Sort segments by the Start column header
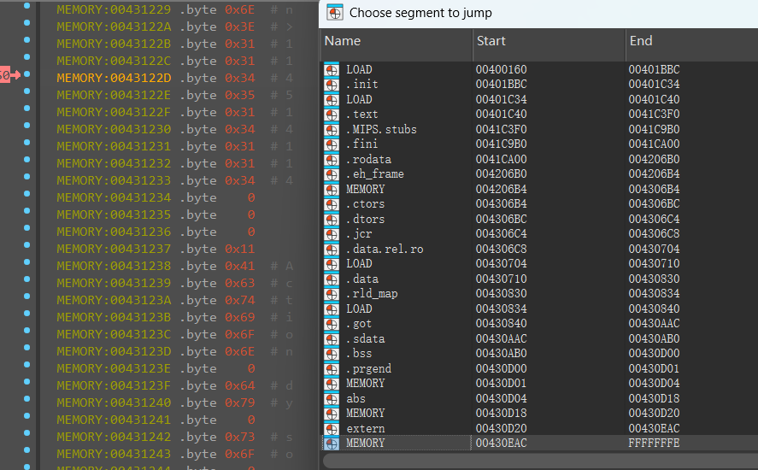The height and width of the screenshot is (470, 758). (549, 41)
